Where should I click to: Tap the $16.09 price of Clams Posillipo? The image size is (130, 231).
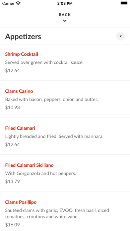click(12, 225)
